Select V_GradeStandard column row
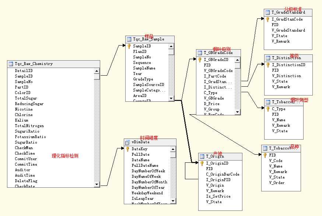Image resolution: width=322 pixels, height=216 pixels. [x=288, y=30]
